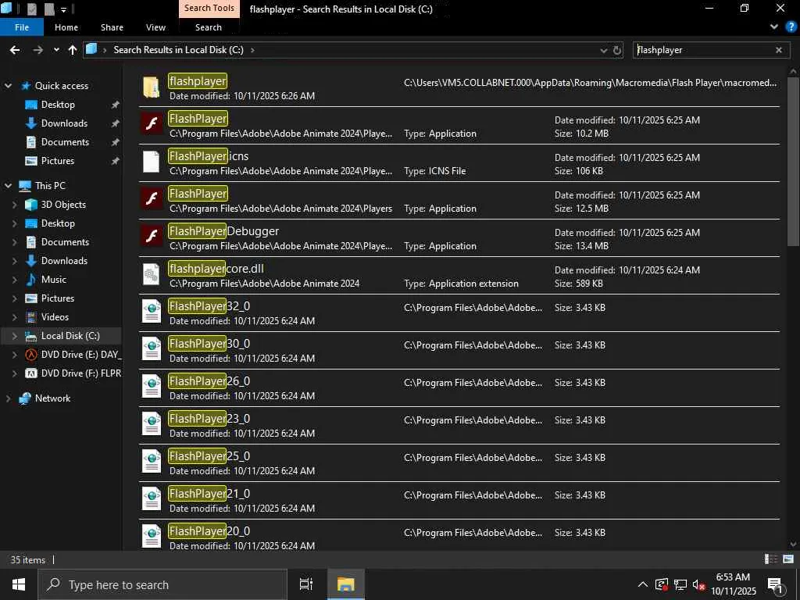The height and width of the screenshot is (600, 800).
Task: Open recent locations dropdown arrow
Action: pyautogui.click(x=56, y=50)
